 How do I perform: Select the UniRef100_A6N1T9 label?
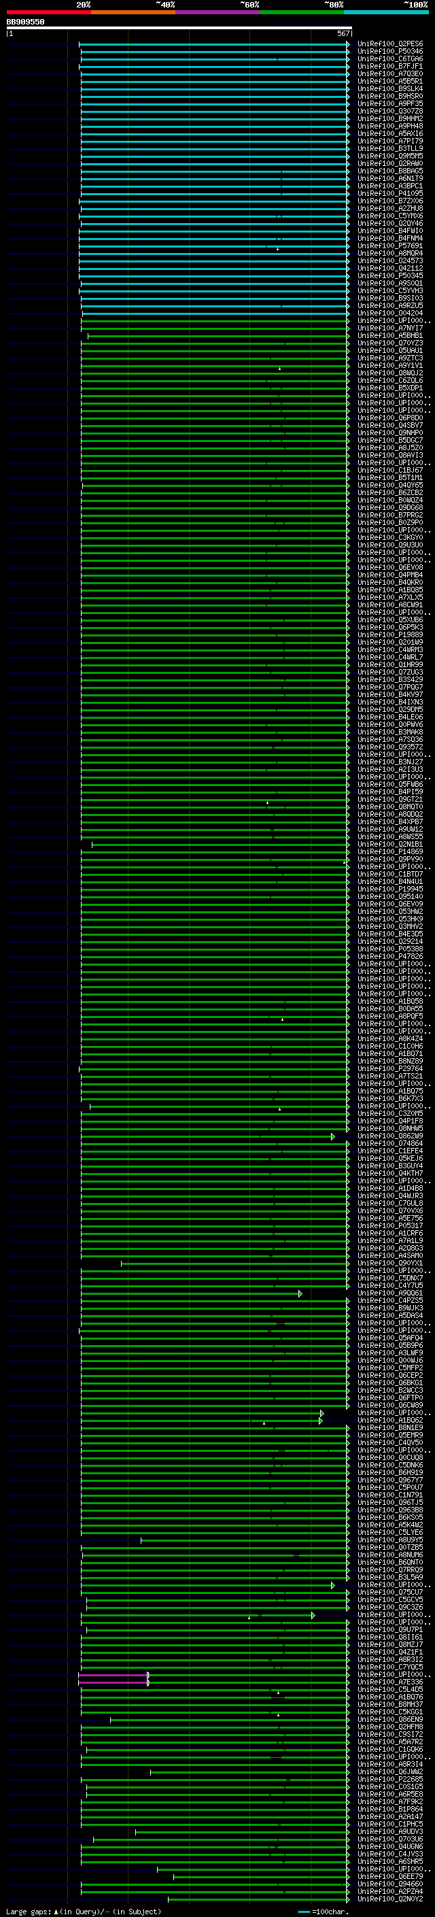(390, 179)
